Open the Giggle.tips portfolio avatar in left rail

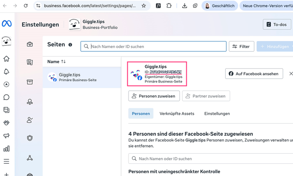[x=7, y=41]
